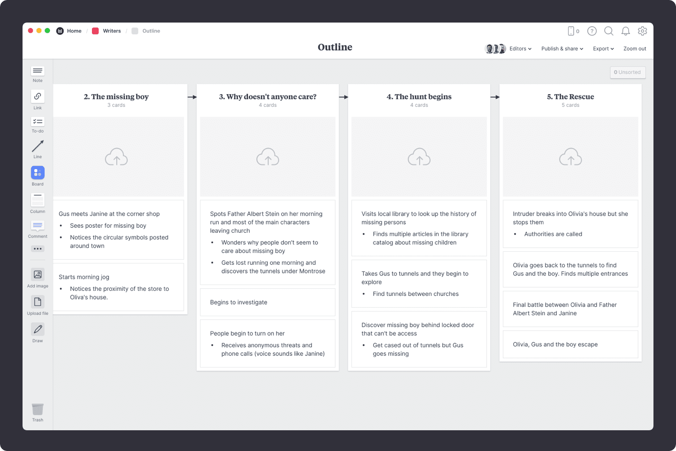Select the Line tool
This screenshot has height=451, width=676.
38,149
